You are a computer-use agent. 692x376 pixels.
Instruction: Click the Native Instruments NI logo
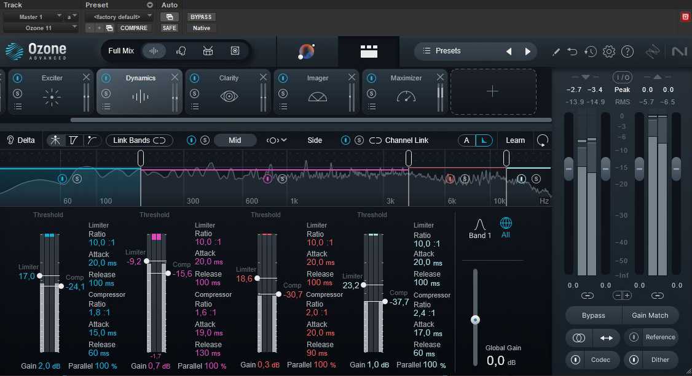[679, 52]
